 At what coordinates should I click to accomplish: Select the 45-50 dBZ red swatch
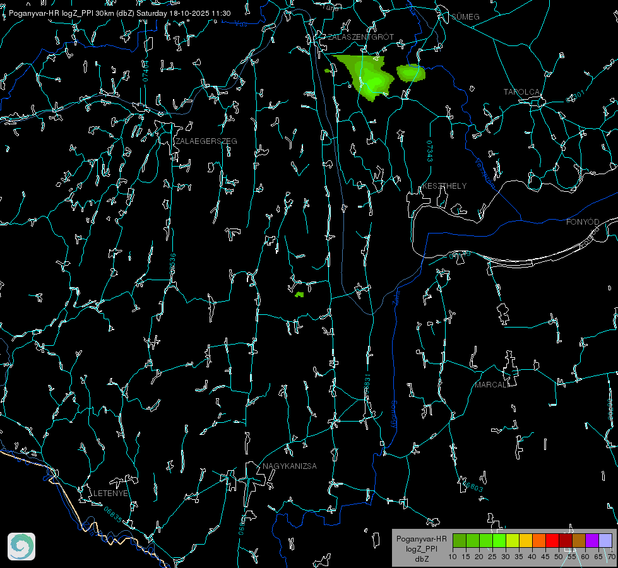pyautogui.click(x=552, y=540)
